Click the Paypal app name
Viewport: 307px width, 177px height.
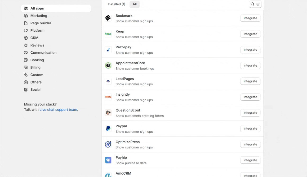pos(121,126)
